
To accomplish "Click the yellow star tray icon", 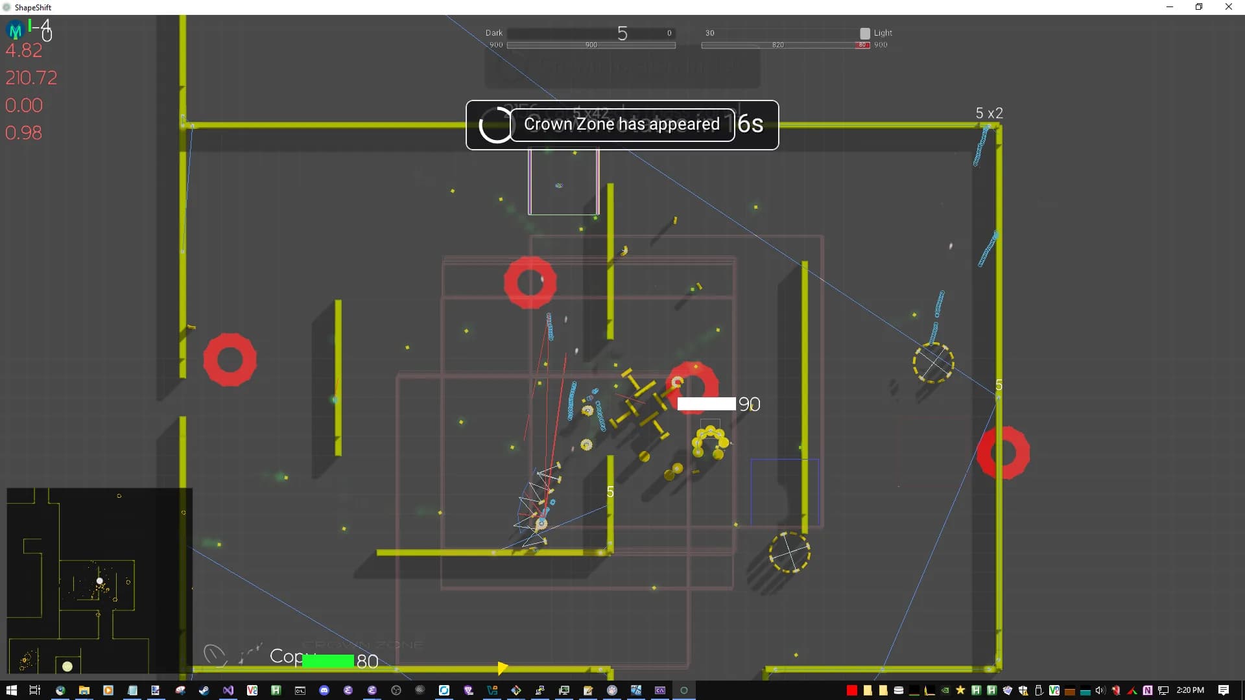I will [x=960, y=690].
